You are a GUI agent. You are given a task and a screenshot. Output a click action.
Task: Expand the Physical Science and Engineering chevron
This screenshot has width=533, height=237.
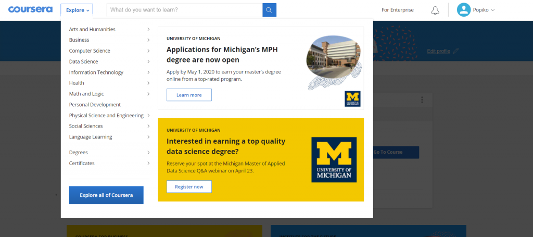pos(148,115)
